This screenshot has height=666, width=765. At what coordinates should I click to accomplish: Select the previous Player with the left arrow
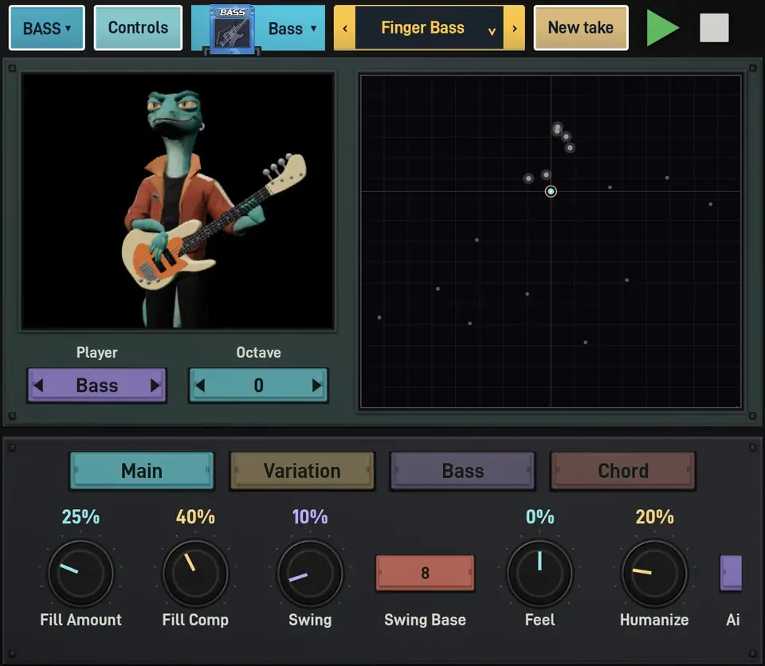pyautogui.click(x=38, y=386)
